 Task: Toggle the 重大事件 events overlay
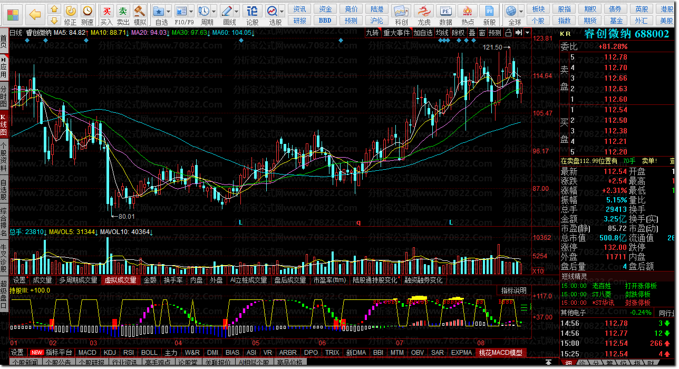[396, 33]
